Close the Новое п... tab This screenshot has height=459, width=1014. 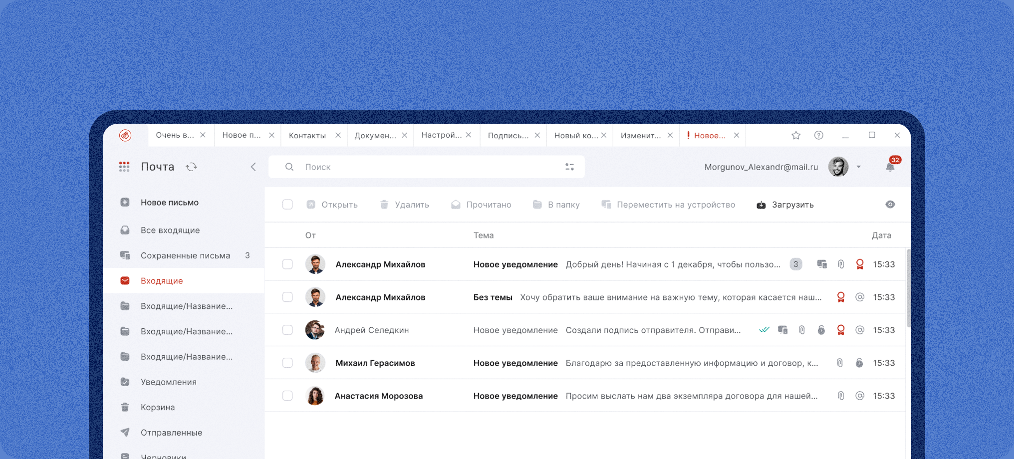pos(271,135)
